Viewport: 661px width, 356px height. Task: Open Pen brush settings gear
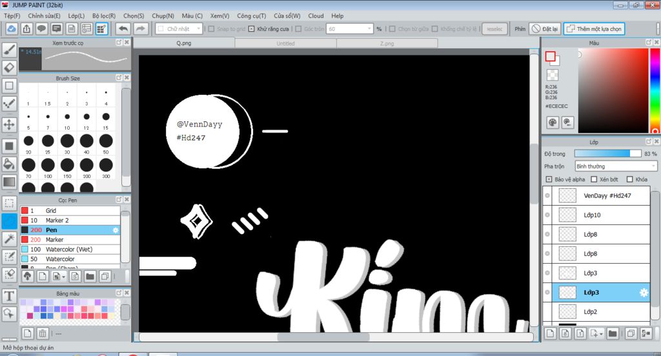pyautogui.click(x=116, y=230)
